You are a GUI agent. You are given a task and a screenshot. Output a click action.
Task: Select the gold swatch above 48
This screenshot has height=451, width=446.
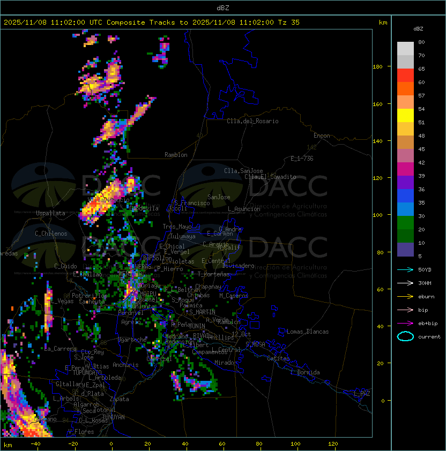pos(405,129)
